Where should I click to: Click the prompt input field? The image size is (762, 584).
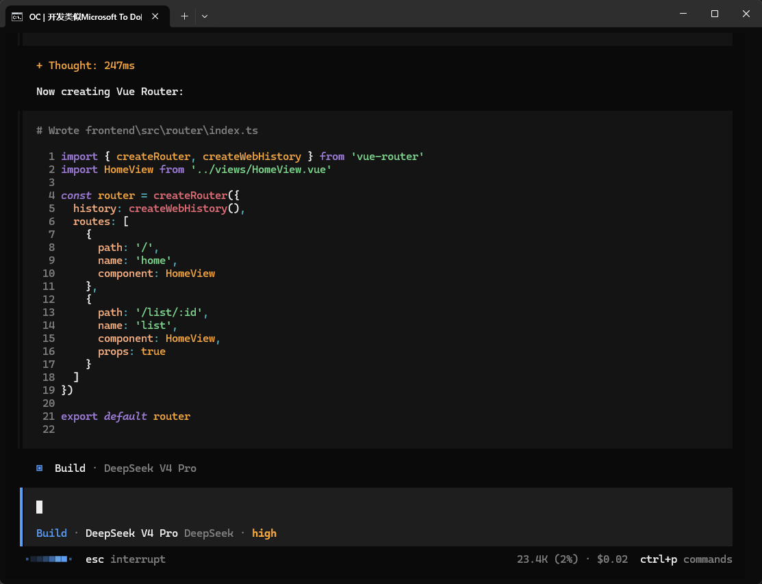[377, 507]
